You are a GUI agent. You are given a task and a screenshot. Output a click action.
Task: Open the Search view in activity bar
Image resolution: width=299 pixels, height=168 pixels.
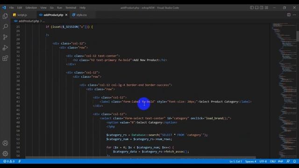(5, 27)
